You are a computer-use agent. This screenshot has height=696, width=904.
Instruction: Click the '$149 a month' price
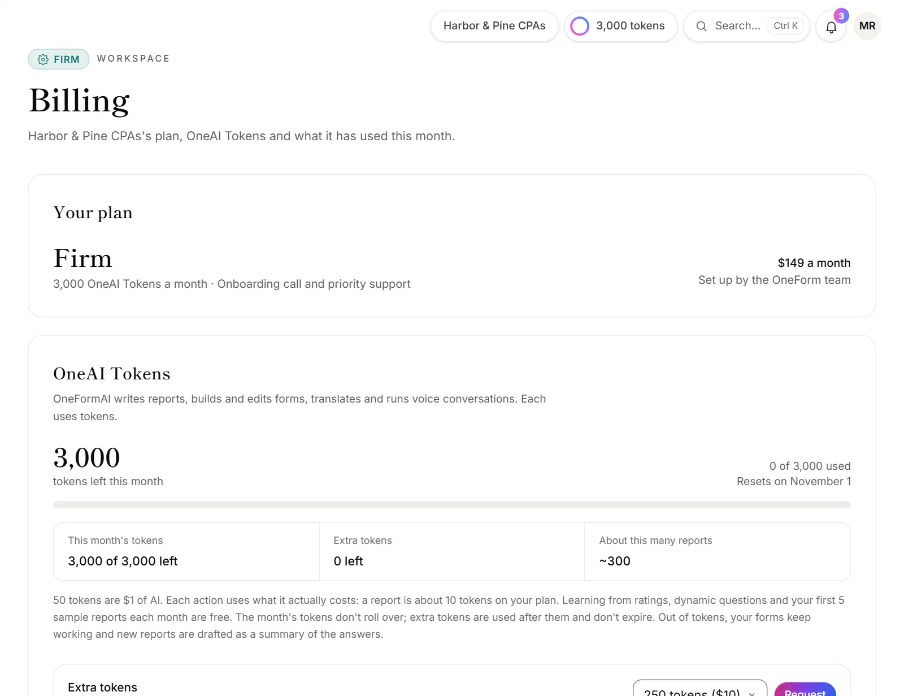click(x=814, y=263)
